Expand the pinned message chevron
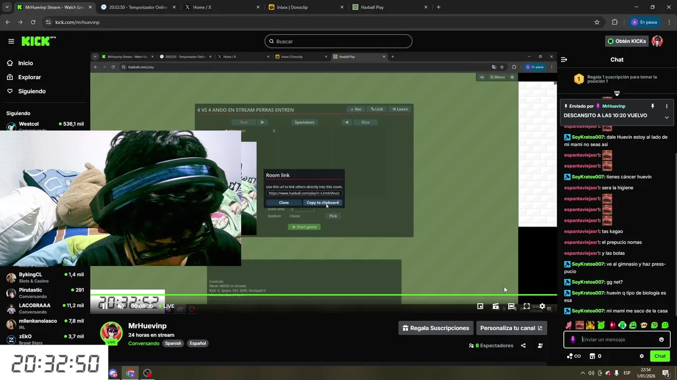The height and width of the screenshot is (380, 677). coord(666,117)
